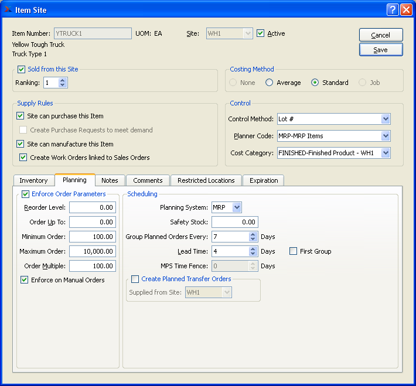Expand the Cost Category dropdown
416x386 pixels.
385,153
